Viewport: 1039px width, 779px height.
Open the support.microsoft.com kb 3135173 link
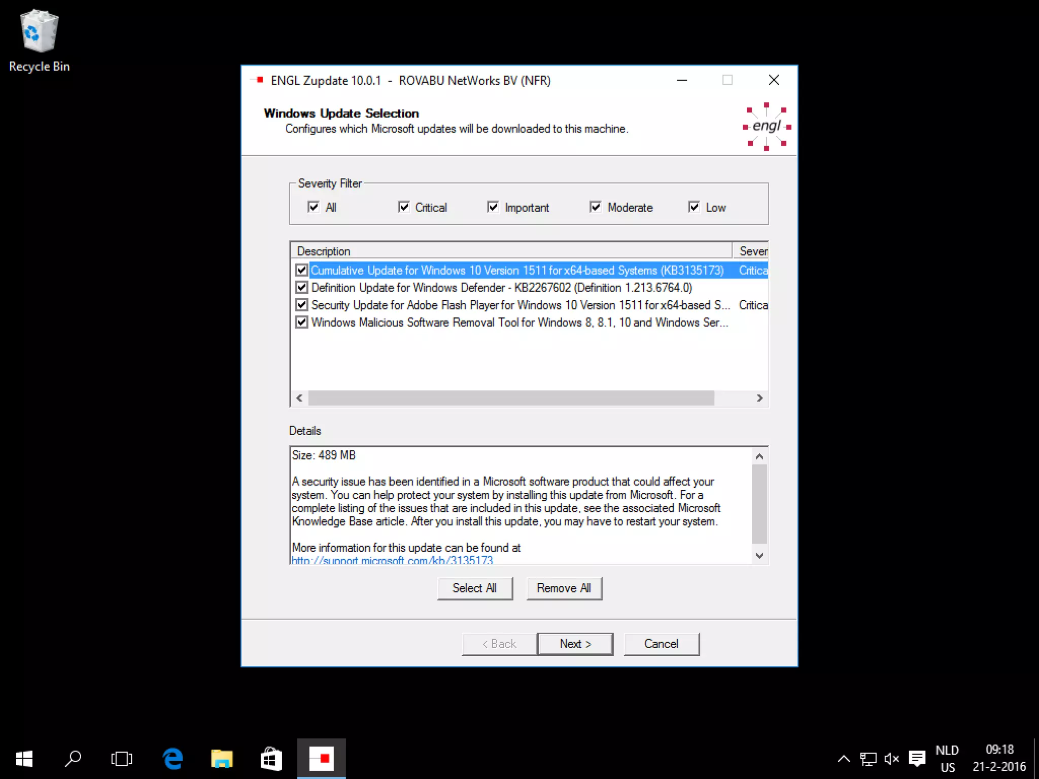[x=392, y=560]
